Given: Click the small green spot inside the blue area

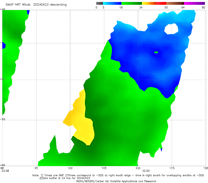Looking at the screenshot, I should click(156, 52).
